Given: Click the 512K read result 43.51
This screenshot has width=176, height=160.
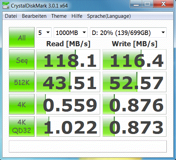Looking at the screenshot, I should (x=68, y=82).
